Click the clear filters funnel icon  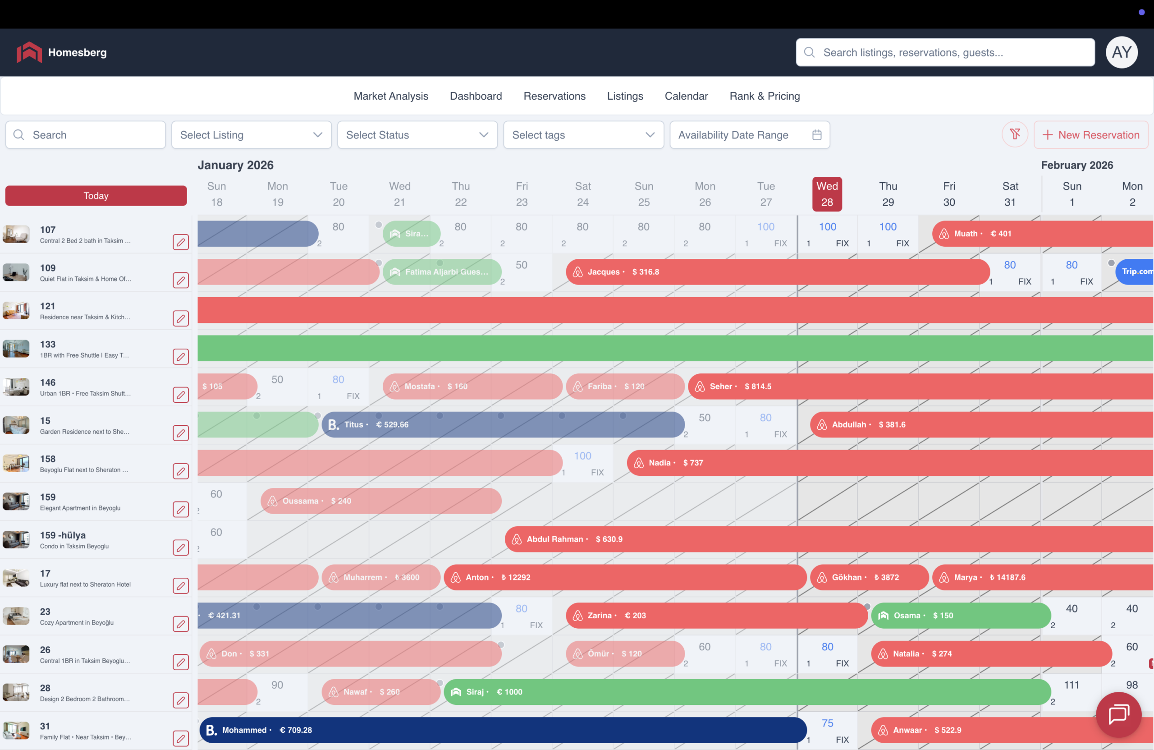click(1014, 135)
